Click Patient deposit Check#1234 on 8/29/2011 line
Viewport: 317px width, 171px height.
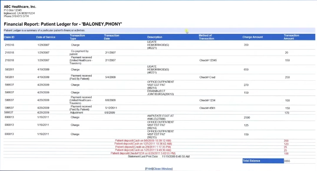(143, 153)
